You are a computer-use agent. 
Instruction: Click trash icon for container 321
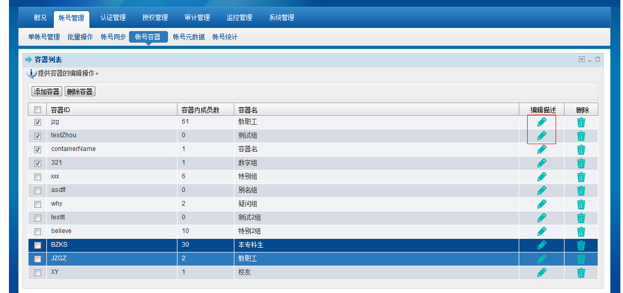point(581,164)
